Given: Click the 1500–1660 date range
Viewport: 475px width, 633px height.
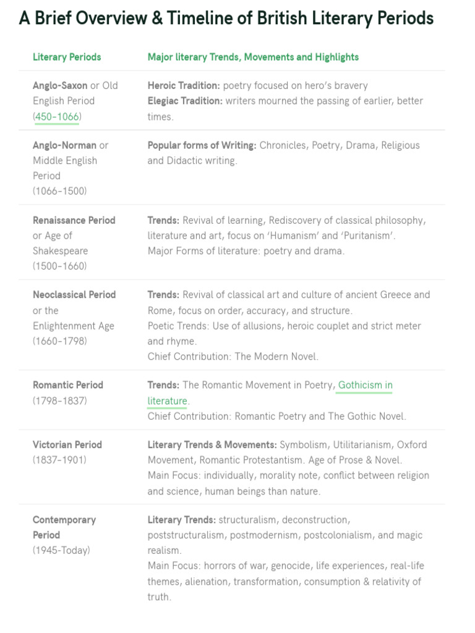Looking at the screenshot, I should [59, 266].
